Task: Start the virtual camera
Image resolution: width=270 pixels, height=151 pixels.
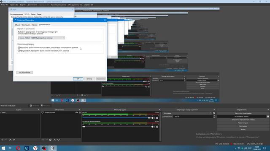Action: pyautogui.click(x=243, y=120)
